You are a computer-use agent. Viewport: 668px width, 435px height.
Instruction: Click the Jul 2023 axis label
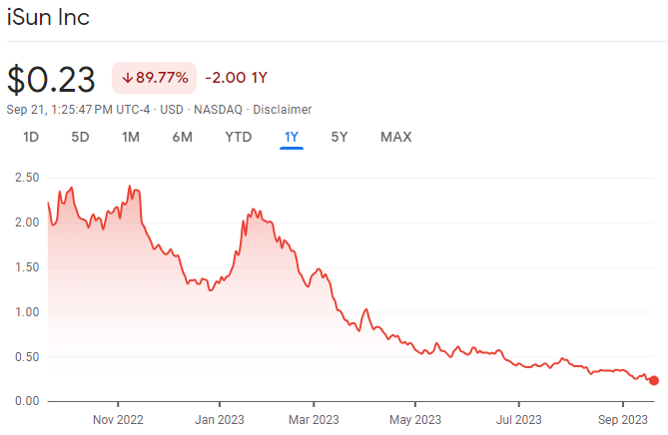click(519, 420)
